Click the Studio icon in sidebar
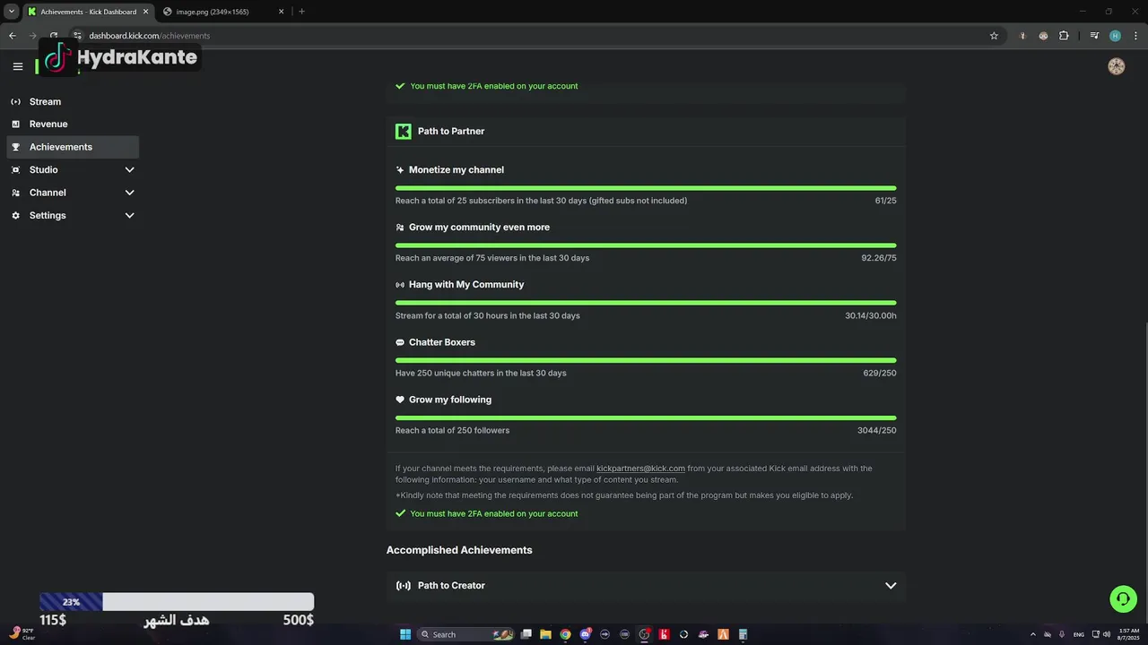 tap(15, 169)
